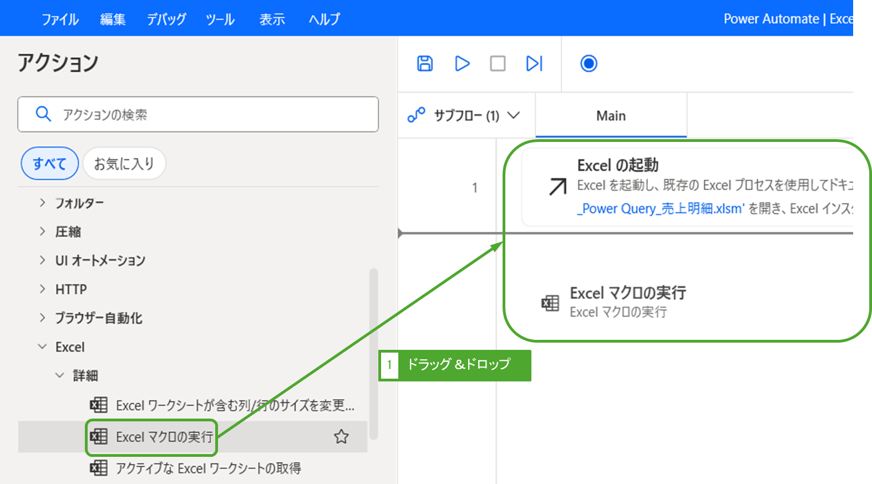The image size is (872, 484).
Task: Run the flow with play icon
Action: pyautogui.click(x=462, y=64)
